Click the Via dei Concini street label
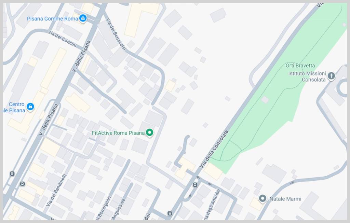The width and height of the screenshot is (350, 223). pos(62,38)
